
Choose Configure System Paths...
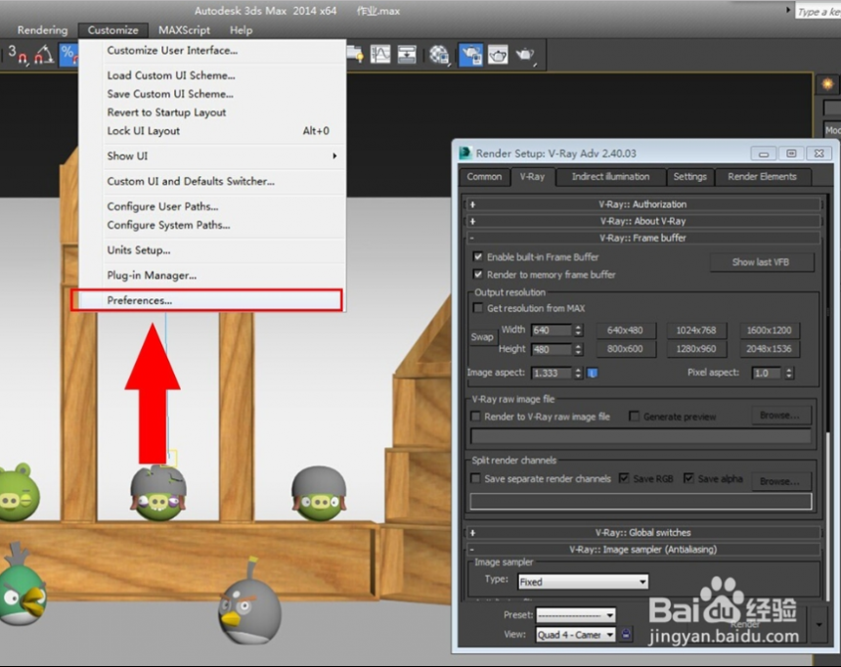point(213,225)
